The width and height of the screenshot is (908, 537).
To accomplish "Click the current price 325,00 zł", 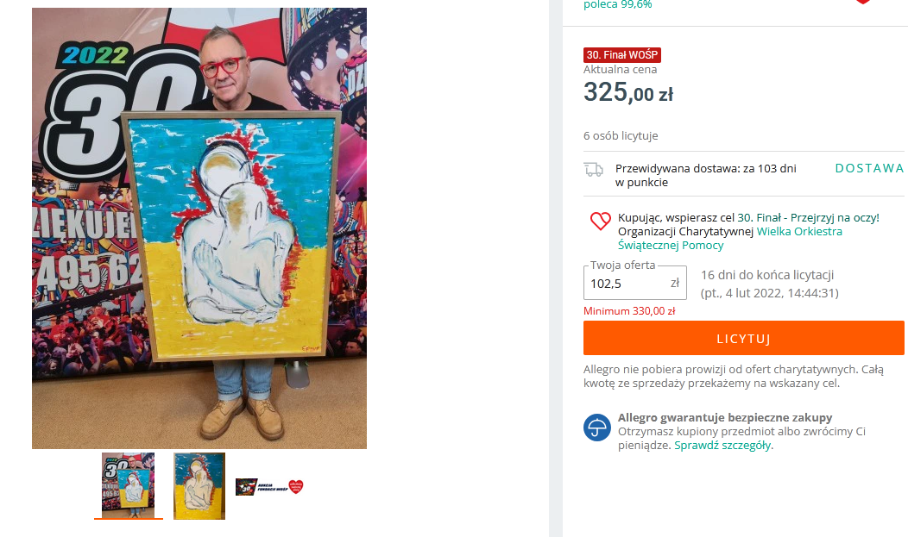I will [x=628, y=92].
